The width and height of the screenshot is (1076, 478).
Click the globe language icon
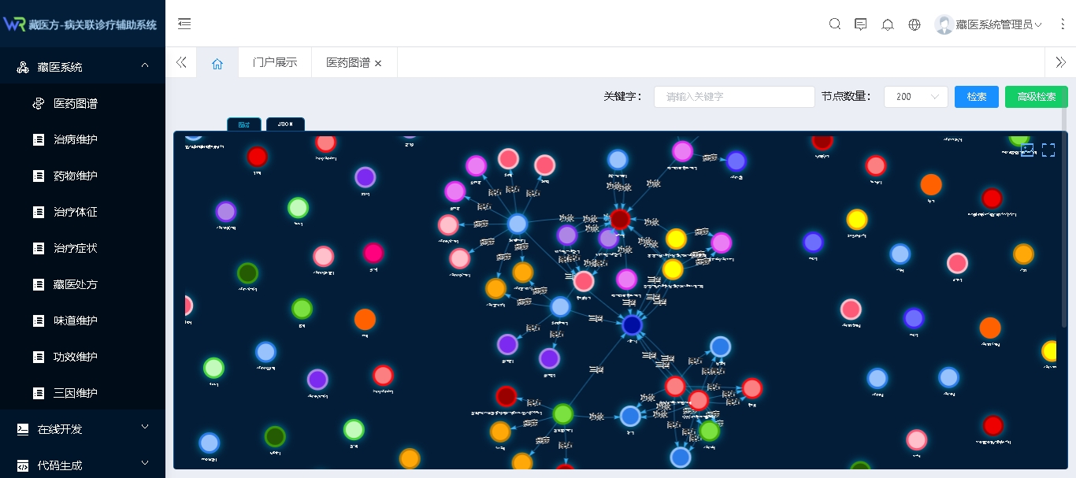coord(915,24)
